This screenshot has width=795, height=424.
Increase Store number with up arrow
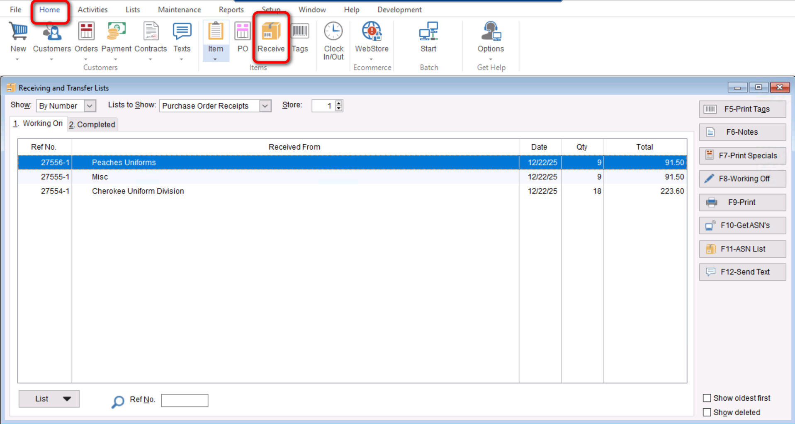[x=339, y=103]
